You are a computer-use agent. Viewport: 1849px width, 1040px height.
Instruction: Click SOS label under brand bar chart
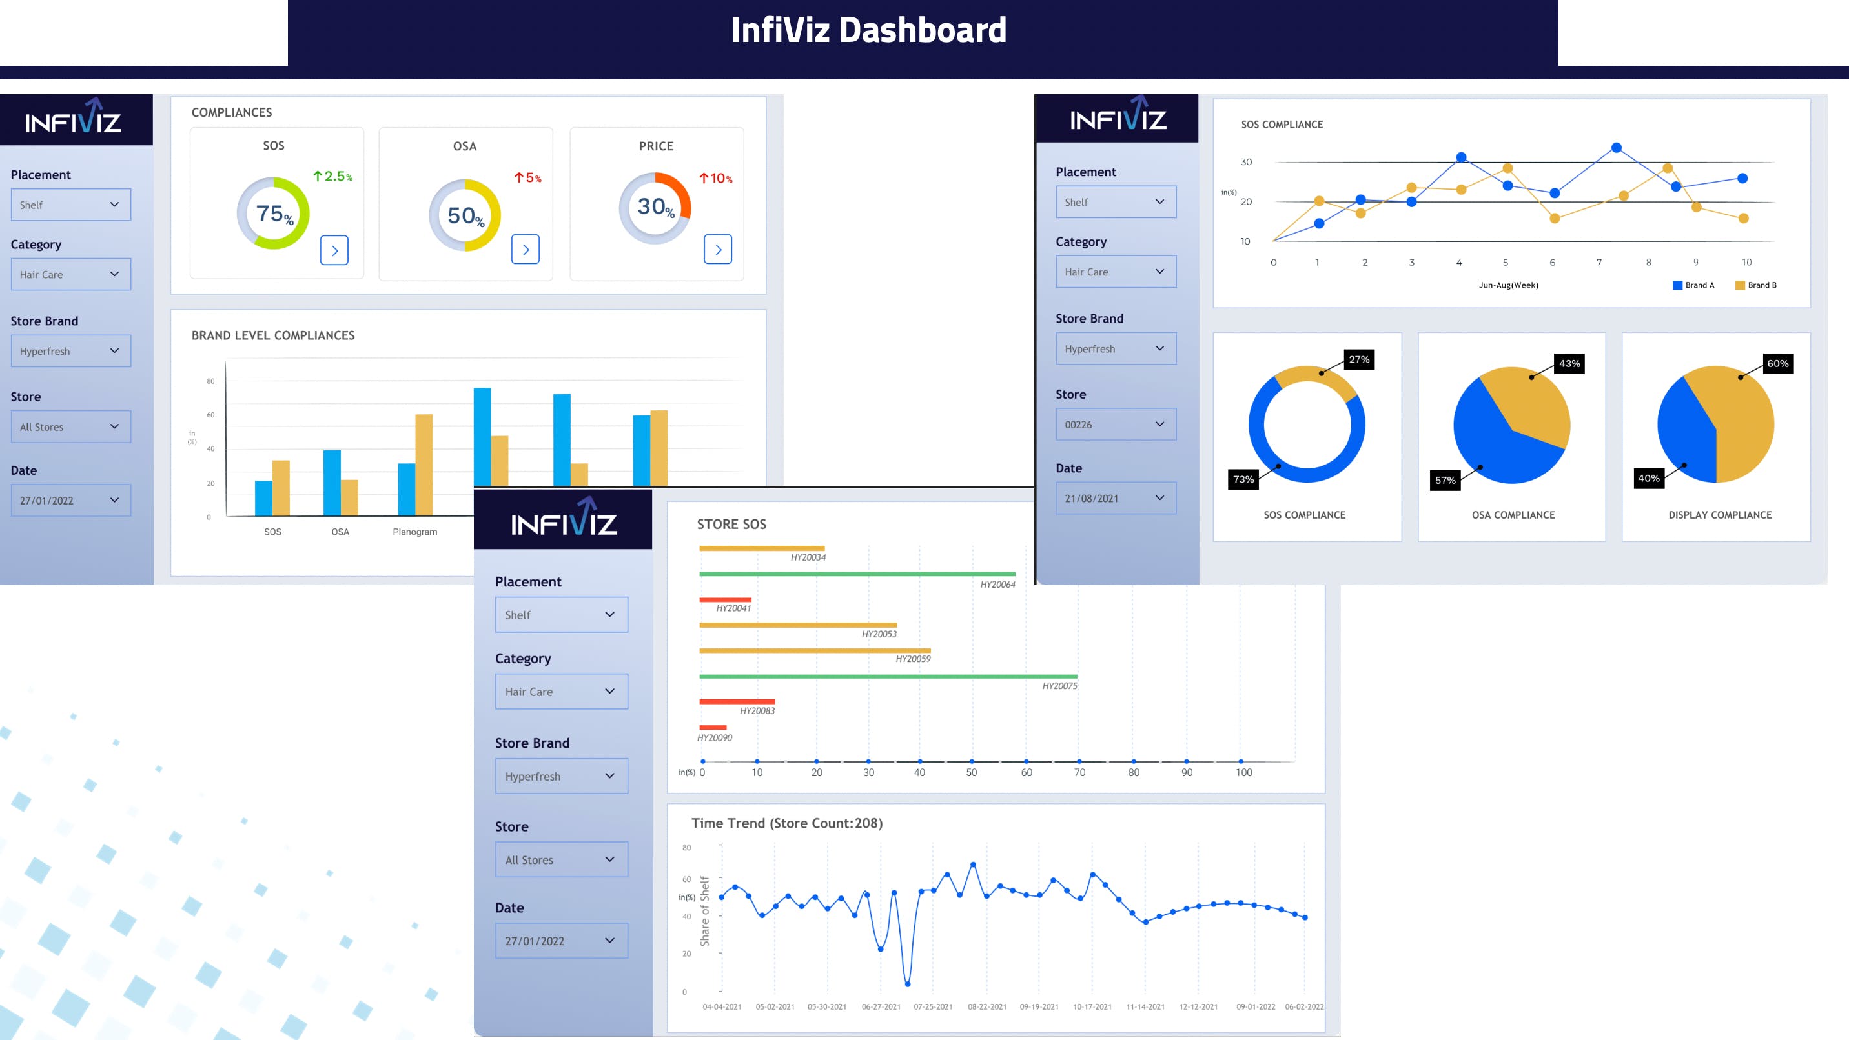(x=272, y=532)
